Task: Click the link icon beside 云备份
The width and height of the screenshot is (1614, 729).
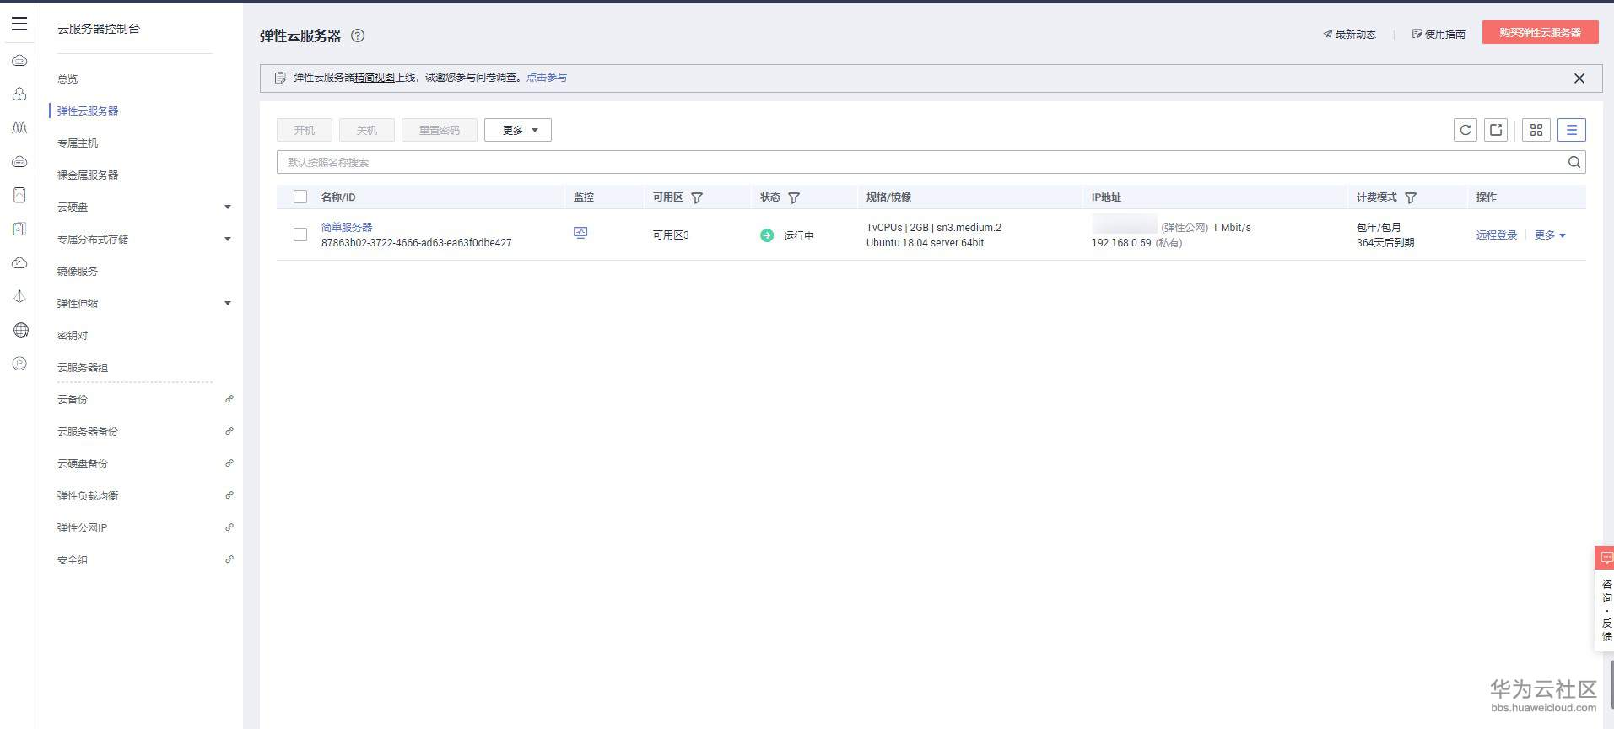Action: point(229,399)
